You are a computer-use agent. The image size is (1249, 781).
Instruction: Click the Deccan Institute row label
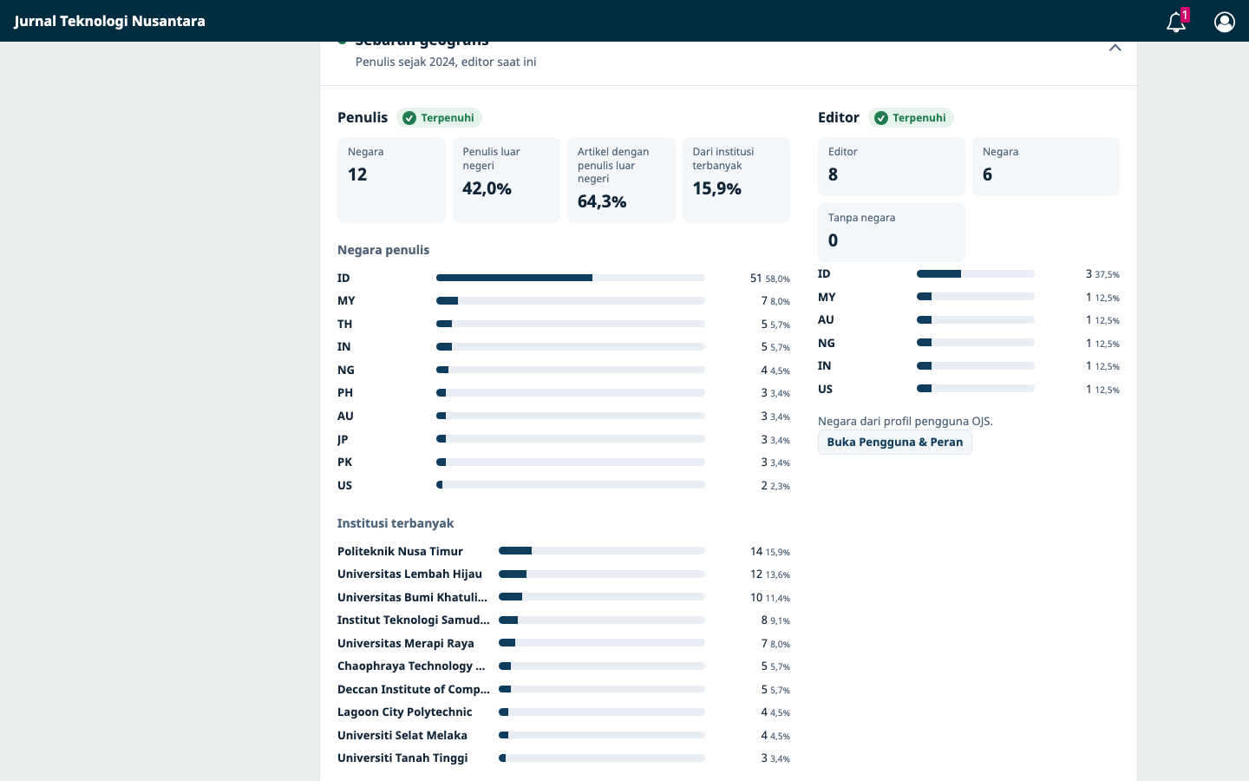[x=414, y=690]
